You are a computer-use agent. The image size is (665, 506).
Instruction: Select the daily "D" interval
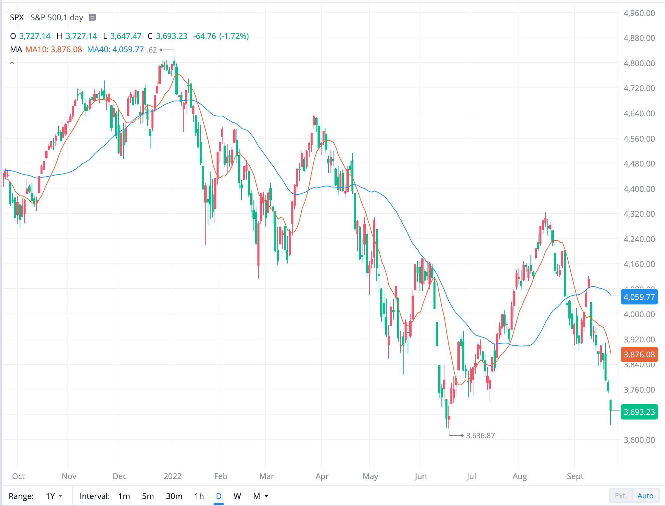(218, 496)
